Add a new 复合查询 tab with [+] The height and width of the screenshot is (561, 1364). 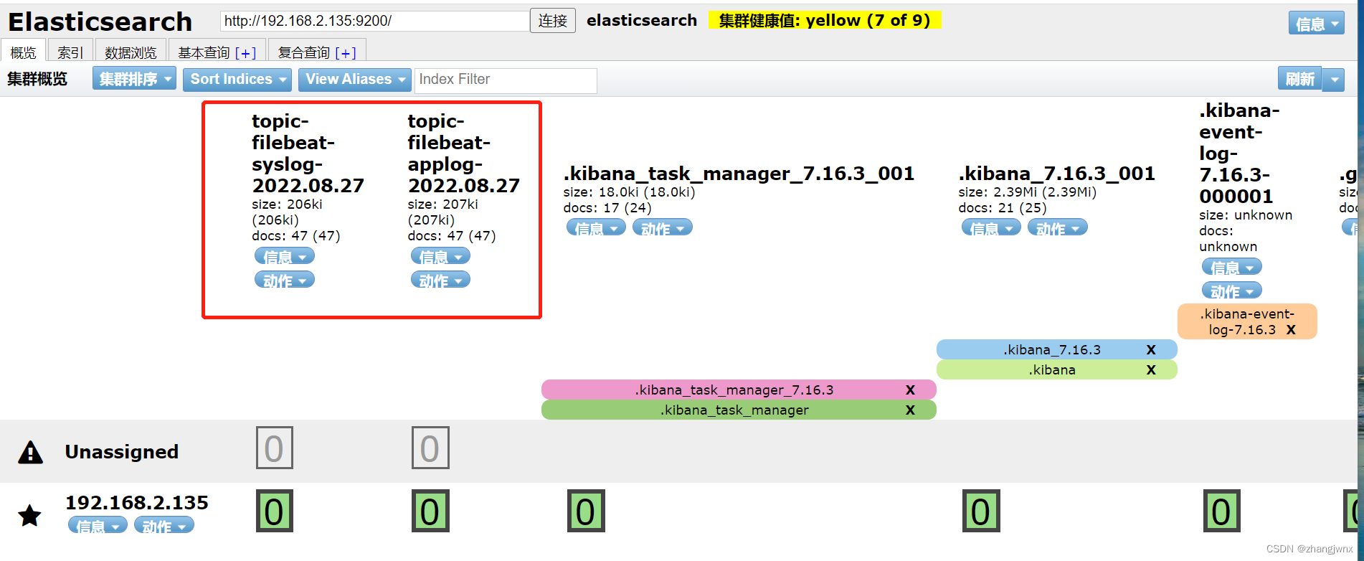[346, 52]
